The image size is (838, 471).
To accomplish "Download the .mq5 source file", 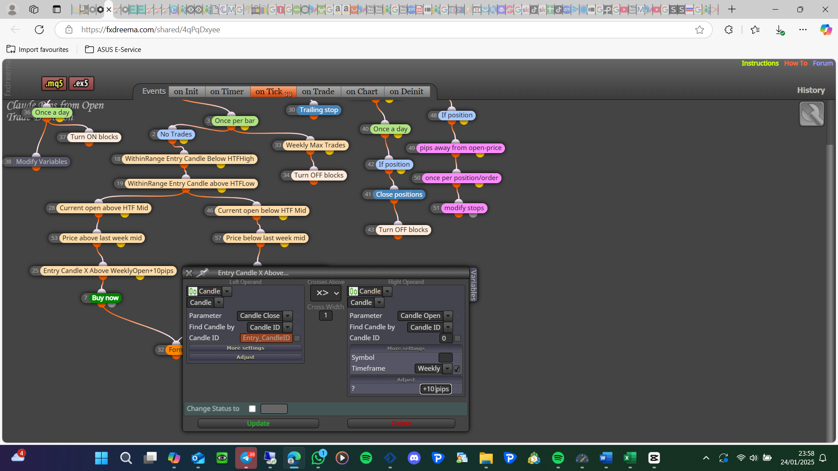I will tap(54, 83).
